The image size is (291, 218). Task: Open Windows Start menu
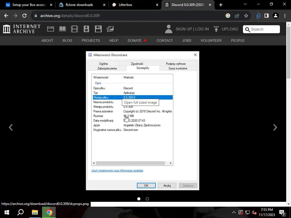pyautogui.click(x=7, y=212)
